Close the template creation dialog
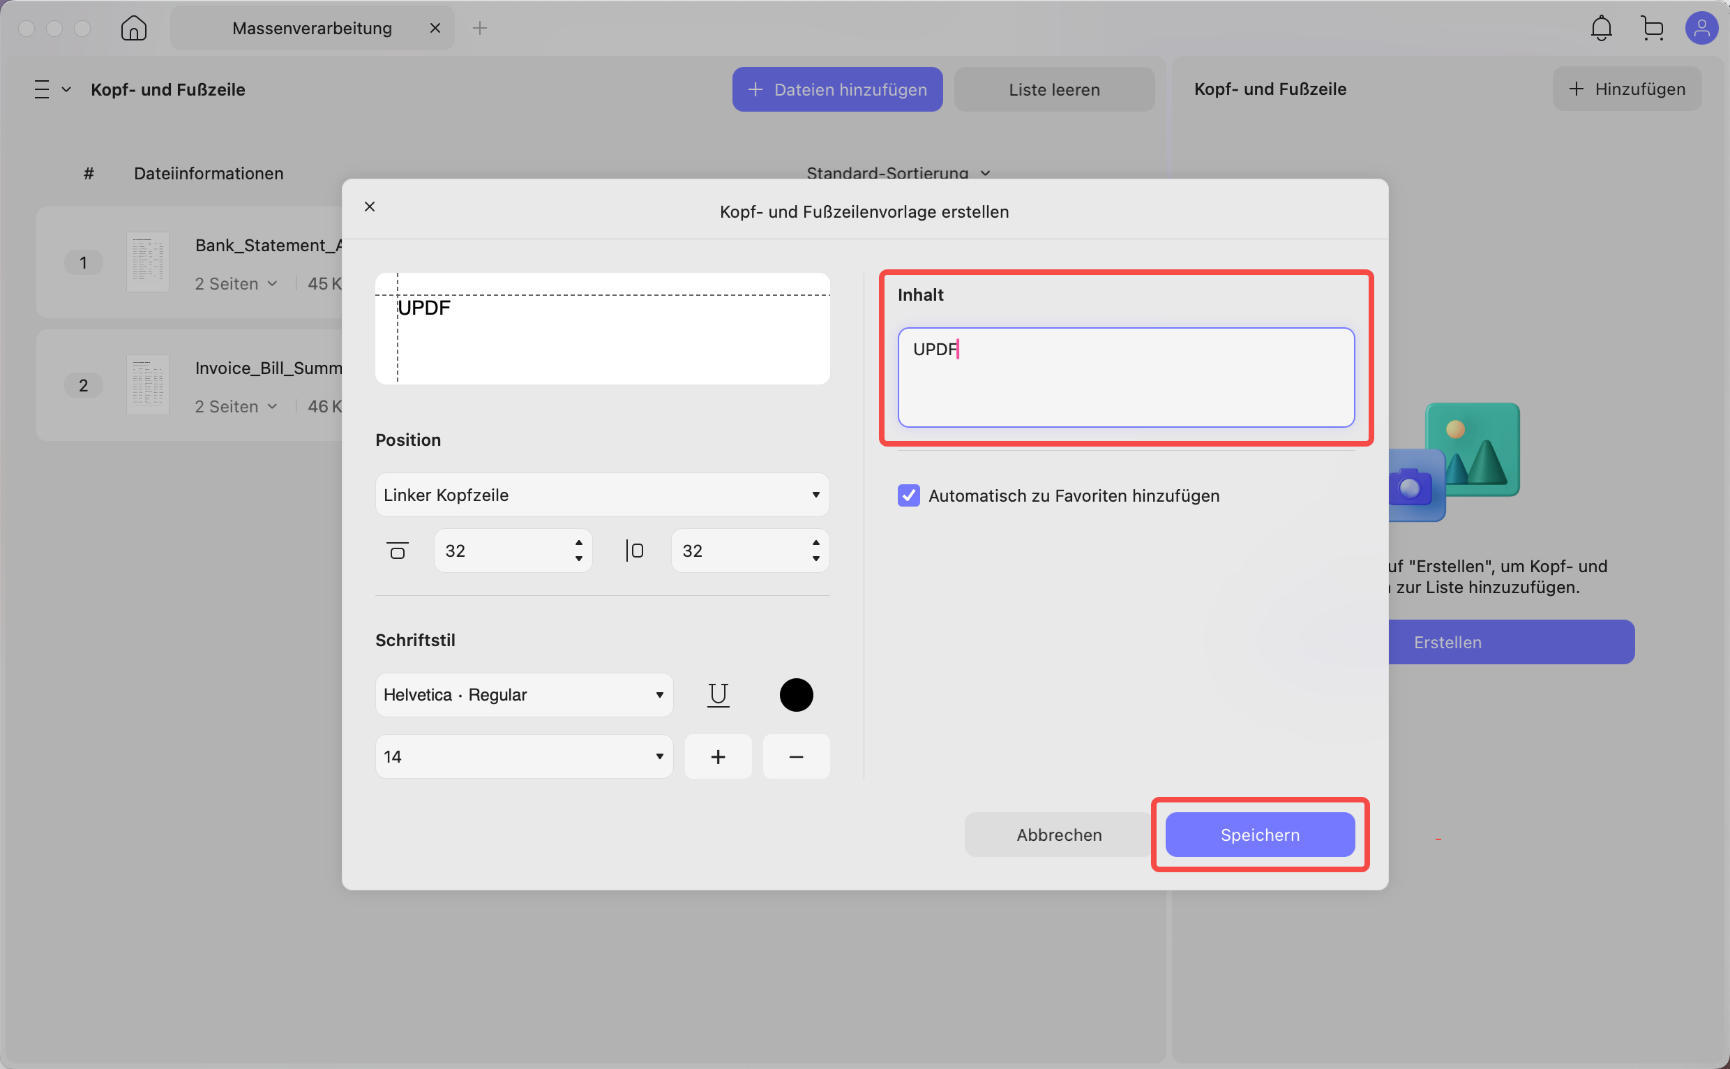The width and height of the screenshot is (1730, 1069). [370, 207]
